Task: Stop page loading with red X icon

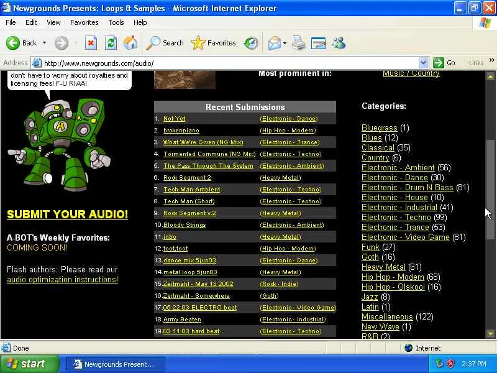Action: (91, 43)
